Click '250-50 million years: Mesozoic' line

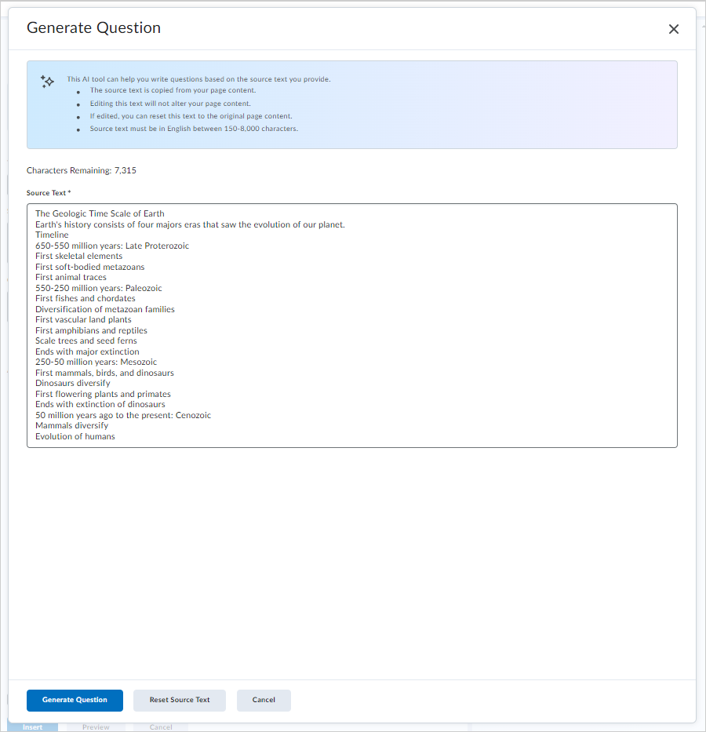[96, 362]
